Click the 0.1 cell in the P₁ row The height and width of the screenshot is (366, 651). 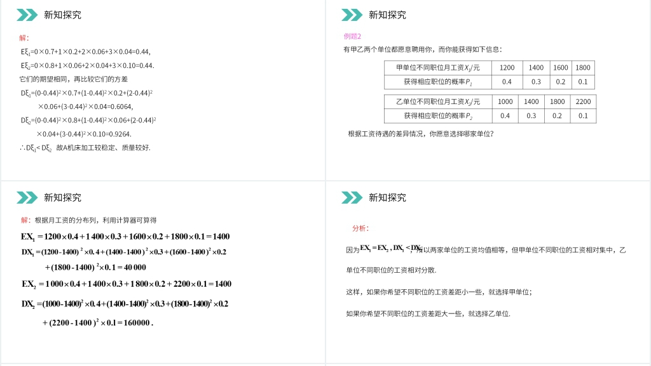tap(583, 82)
